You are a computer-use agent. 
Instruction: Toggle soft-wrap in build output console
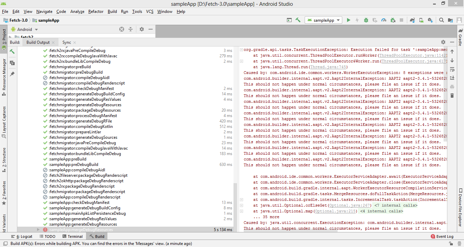[x=452, y=69]
